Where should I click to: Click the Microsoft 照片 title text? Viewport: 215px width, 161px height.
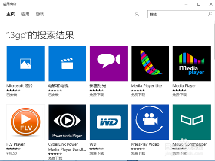pyautogui.click(x=20, y=86)
